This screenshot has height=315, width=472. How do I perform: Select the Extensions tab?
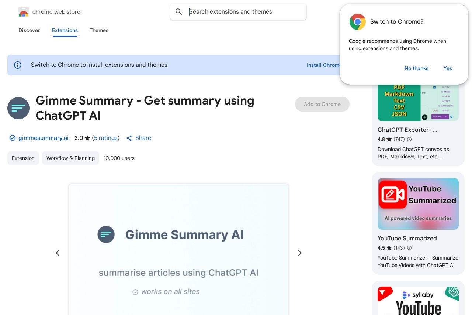pyautogui.click(x=65, y=30)
